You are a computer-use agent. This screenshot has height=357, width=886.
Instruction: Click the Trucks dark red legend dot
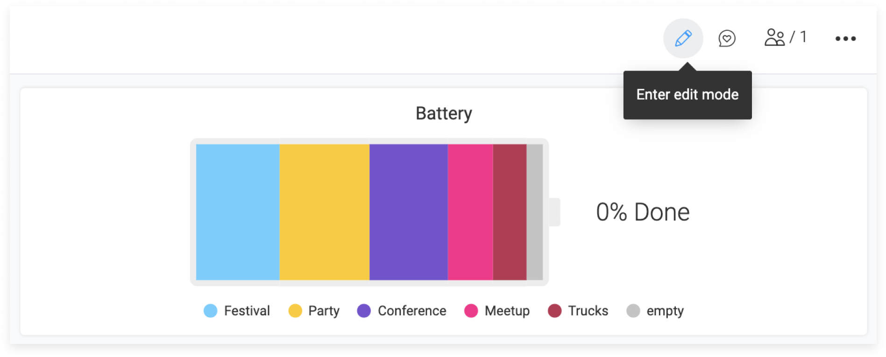click(554, 311)
